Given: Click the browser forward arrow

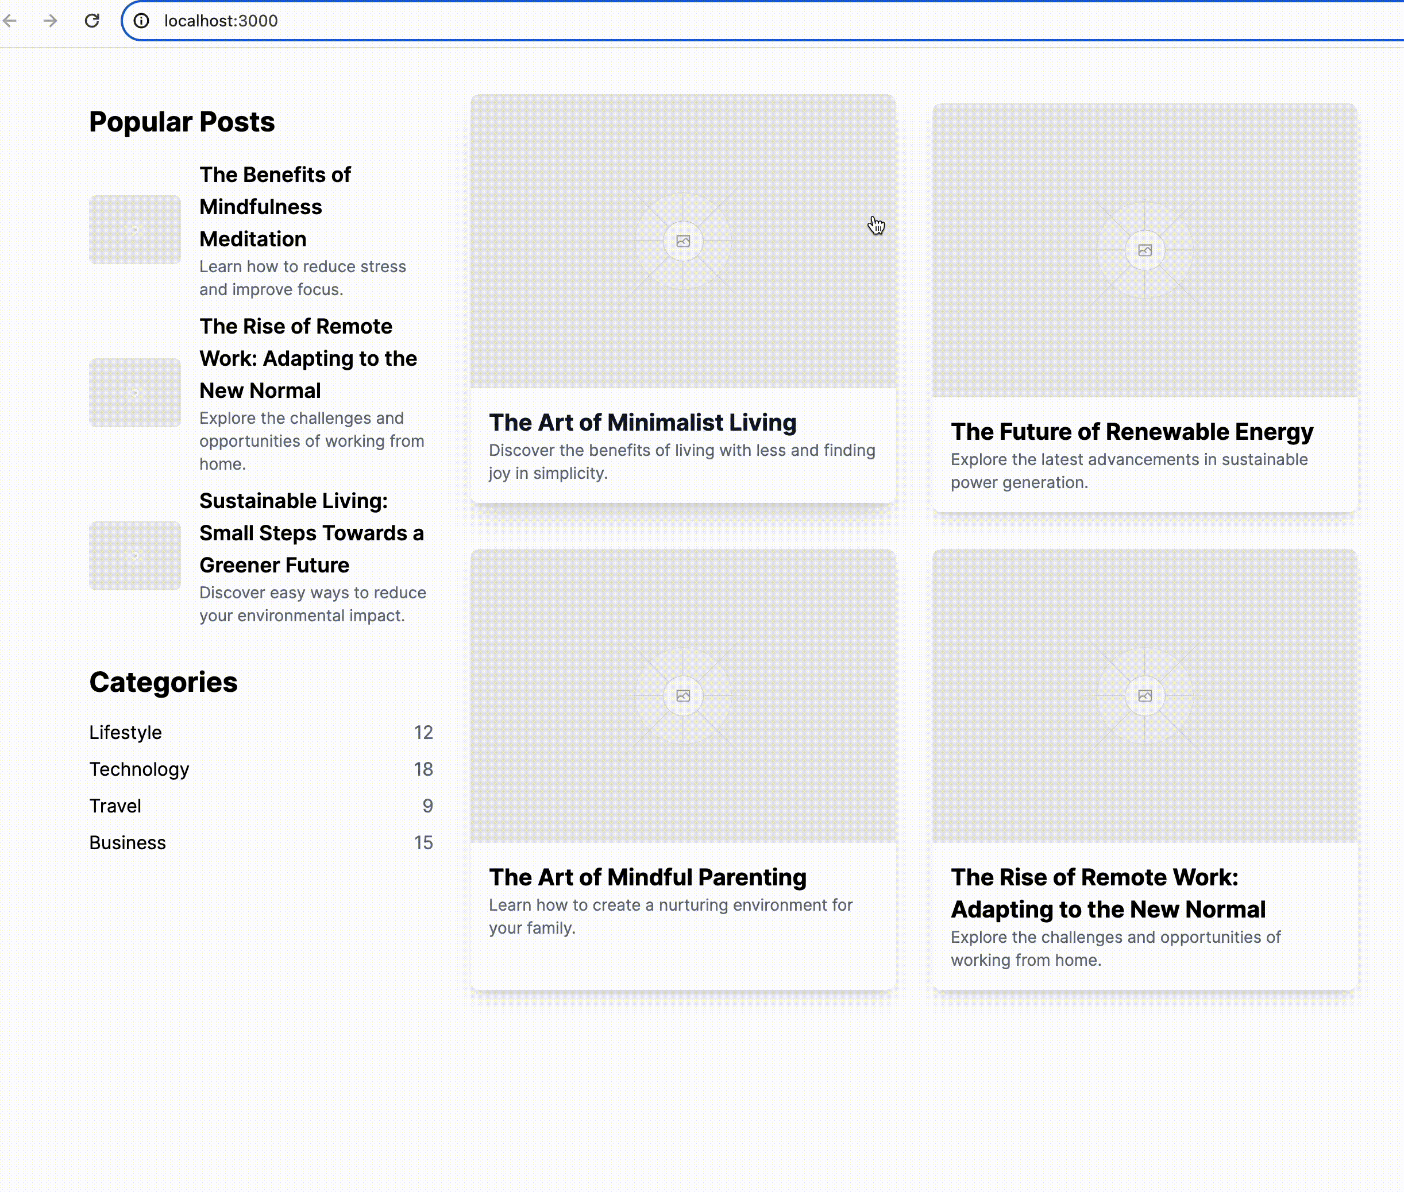Looking at the screenshot, I should (50, 21).
